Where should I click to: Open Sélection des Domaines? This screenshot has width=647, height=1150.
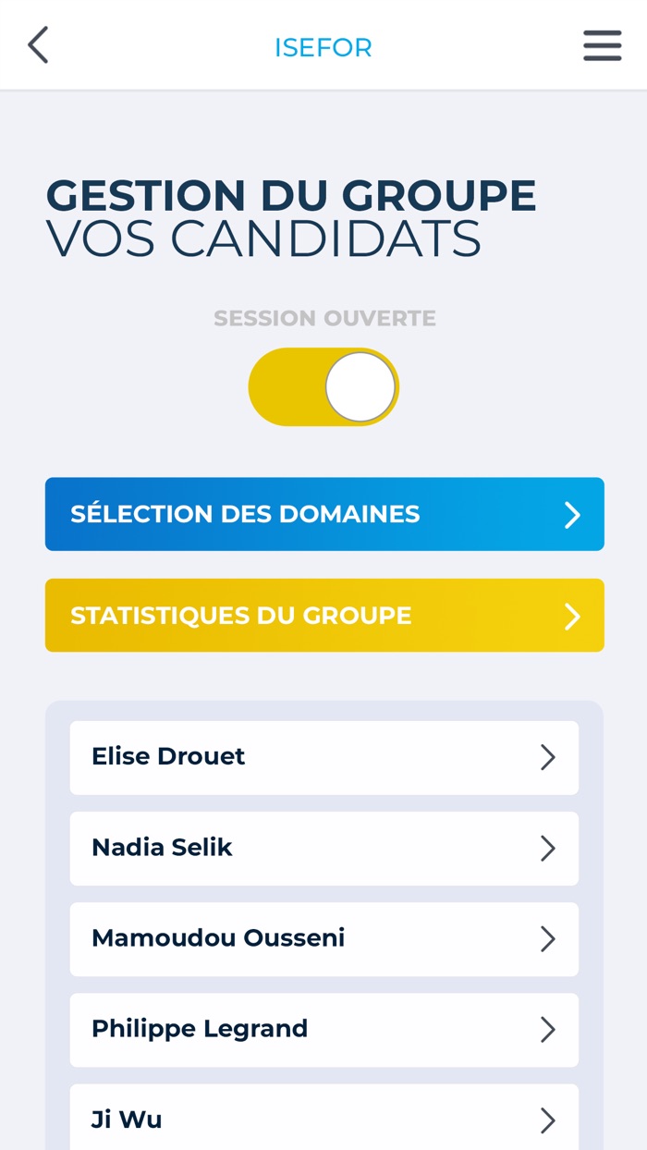tap(323, 514)
